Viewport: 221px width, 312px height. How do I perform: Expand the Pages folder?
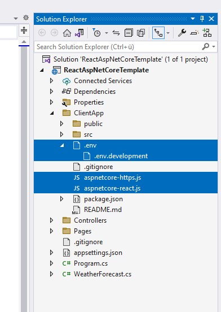point(51,231)
